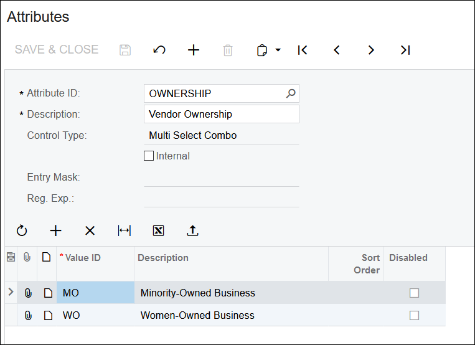Navigate to the next record
Viewport: 475px width, 345px height.
(371, 50)
